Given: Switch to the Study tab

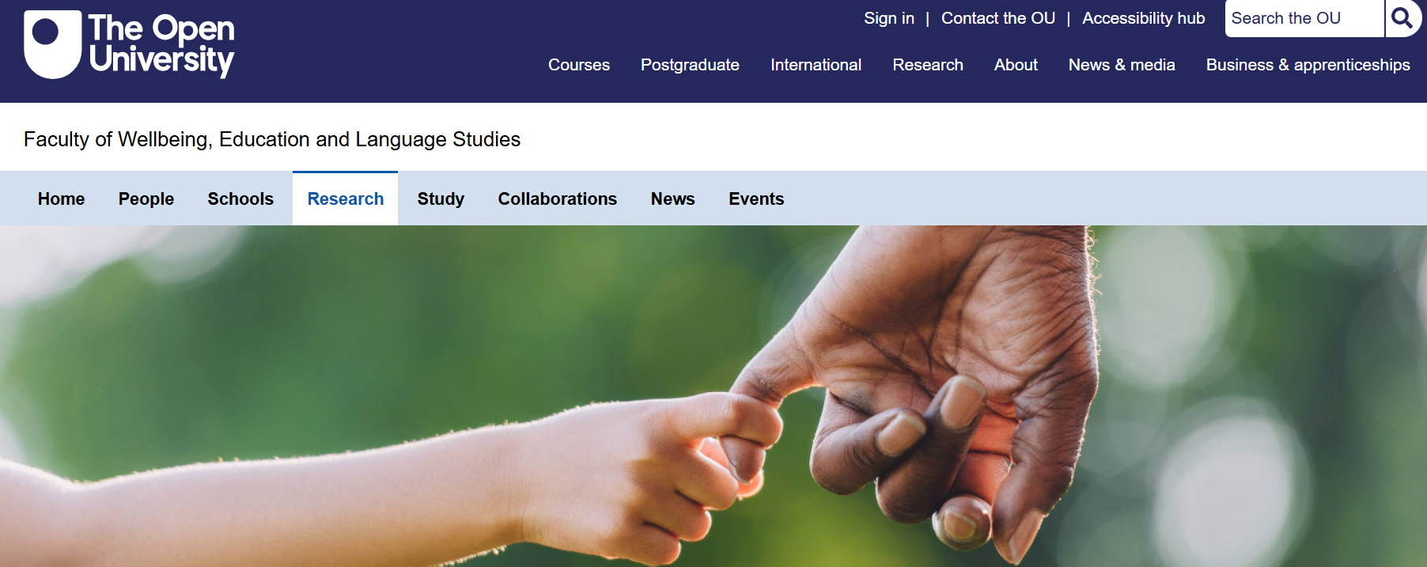Looking at the screenshot, I should [x=441, y=199].
